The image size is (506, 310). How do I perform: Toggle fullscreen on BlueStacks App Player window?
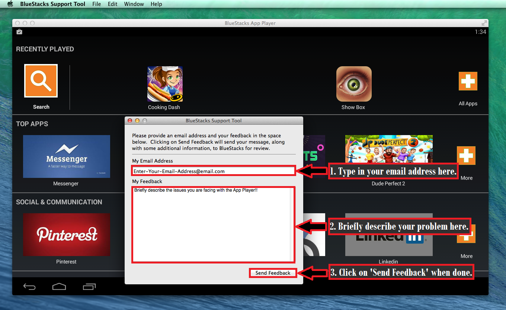click(484, 23)
